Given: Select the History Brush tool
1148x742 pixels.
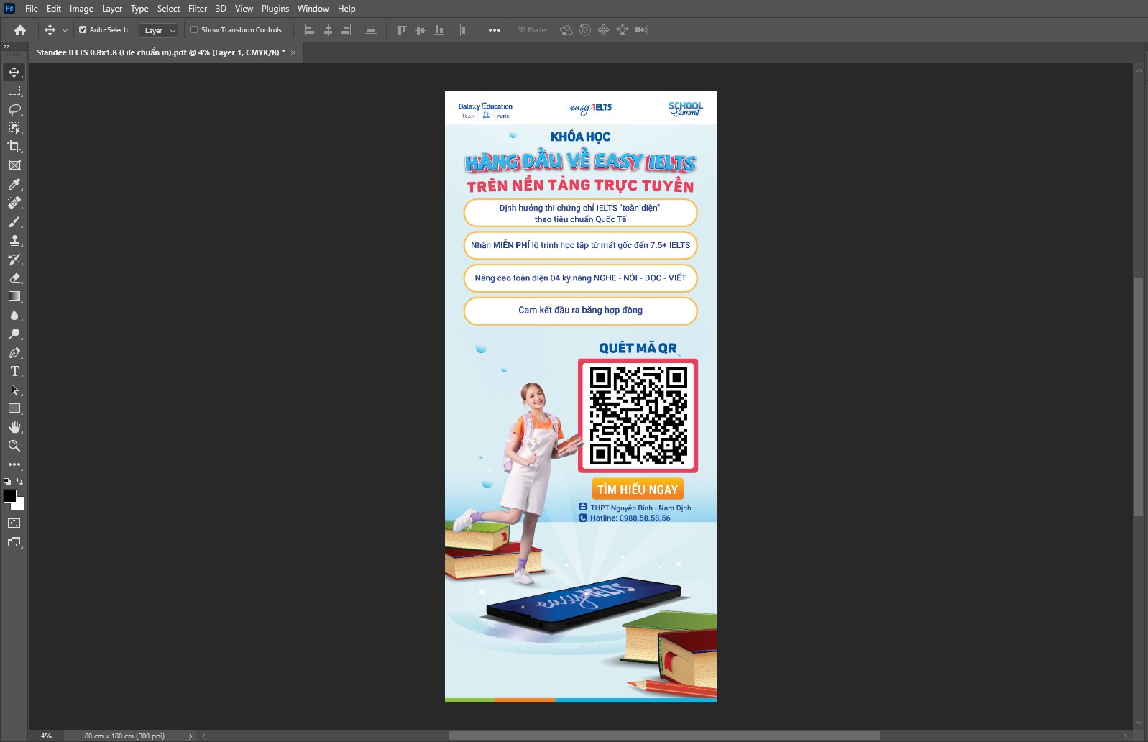Looking at the screenshot, I should click(14, 259).
